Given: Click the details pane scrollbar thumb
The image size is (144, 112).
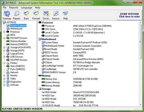Looking at the screenshot, I should point(141,42).
